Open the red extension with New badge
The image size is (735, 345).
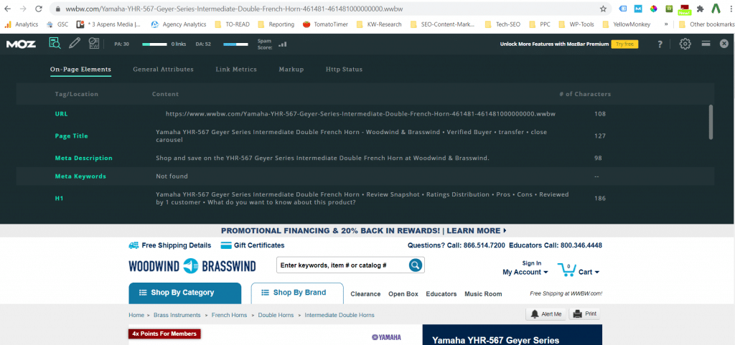(684, 9)
